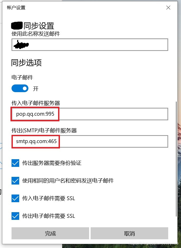Viewport: 181px width, 248px height.
Task: Uncheck 传入电子邮件需要 SSL checkbox
Action: coord(15,198)
